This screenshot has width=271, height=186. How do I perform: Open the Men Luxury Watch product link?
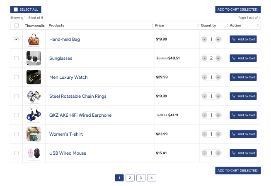click(68, 77)
